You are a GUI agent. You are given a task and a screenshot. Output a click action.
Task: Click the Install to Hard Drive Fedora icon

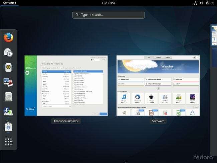[8, 111]
